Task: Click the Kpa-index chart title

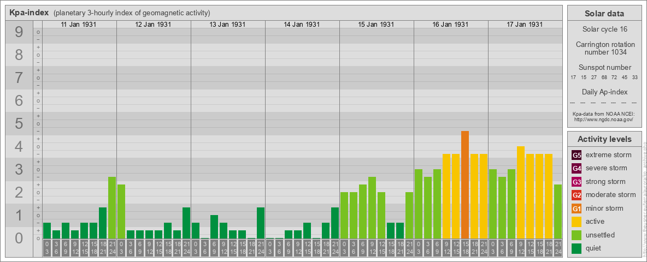Action: tap(28, 13)
